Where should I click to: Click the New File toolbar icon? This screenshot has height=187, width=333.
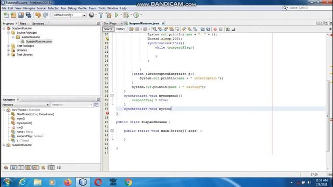(x=6, y=15)
